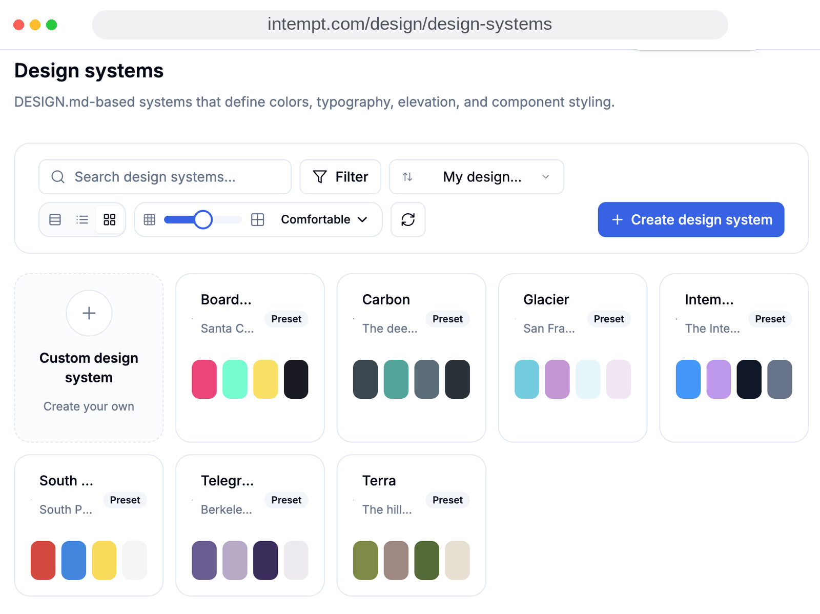This screenshot has width=820, height=614.
Task: Click Preset badge on Glacier card
Action: click(609, 319)
